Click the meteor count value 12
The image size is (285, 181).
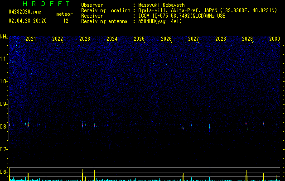[x=66, y=21]
